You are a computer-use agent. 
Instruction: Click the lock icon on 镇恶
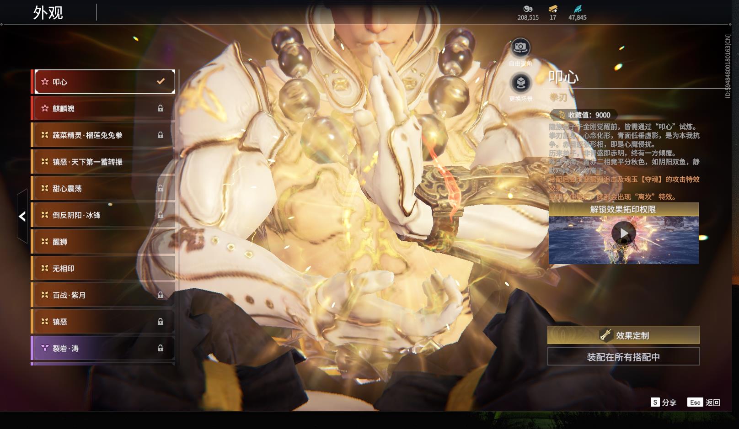point(161,322)
